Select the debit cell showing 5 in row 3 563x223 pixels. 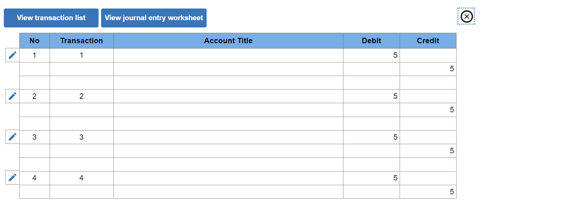tap(371, 137)
